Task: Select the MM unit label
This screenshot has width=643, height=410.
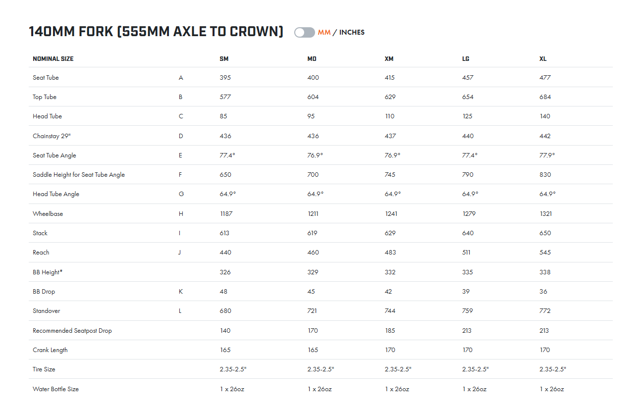Action: pyautogui.click(x=324, y=32)
